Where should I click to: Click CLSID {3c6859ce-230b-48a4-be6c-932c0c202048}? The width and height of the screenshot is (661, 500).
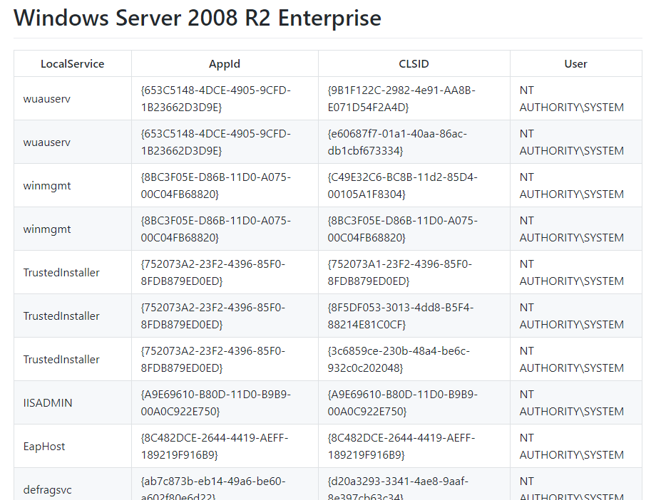(x=399, y=359)
